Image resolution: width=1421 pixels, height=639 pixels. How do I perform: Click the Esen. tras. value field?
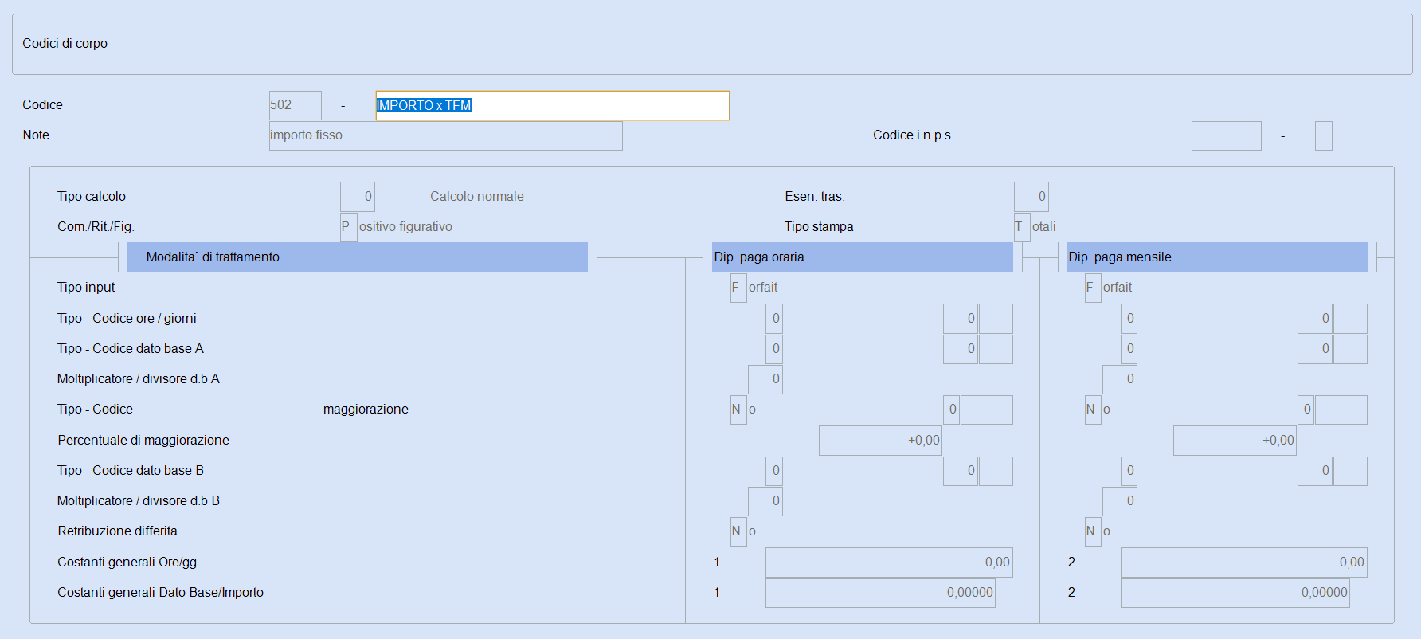[x=1031, y=197]
